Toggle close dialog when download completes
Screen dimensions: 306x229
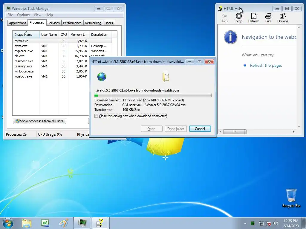pos(97,116)
